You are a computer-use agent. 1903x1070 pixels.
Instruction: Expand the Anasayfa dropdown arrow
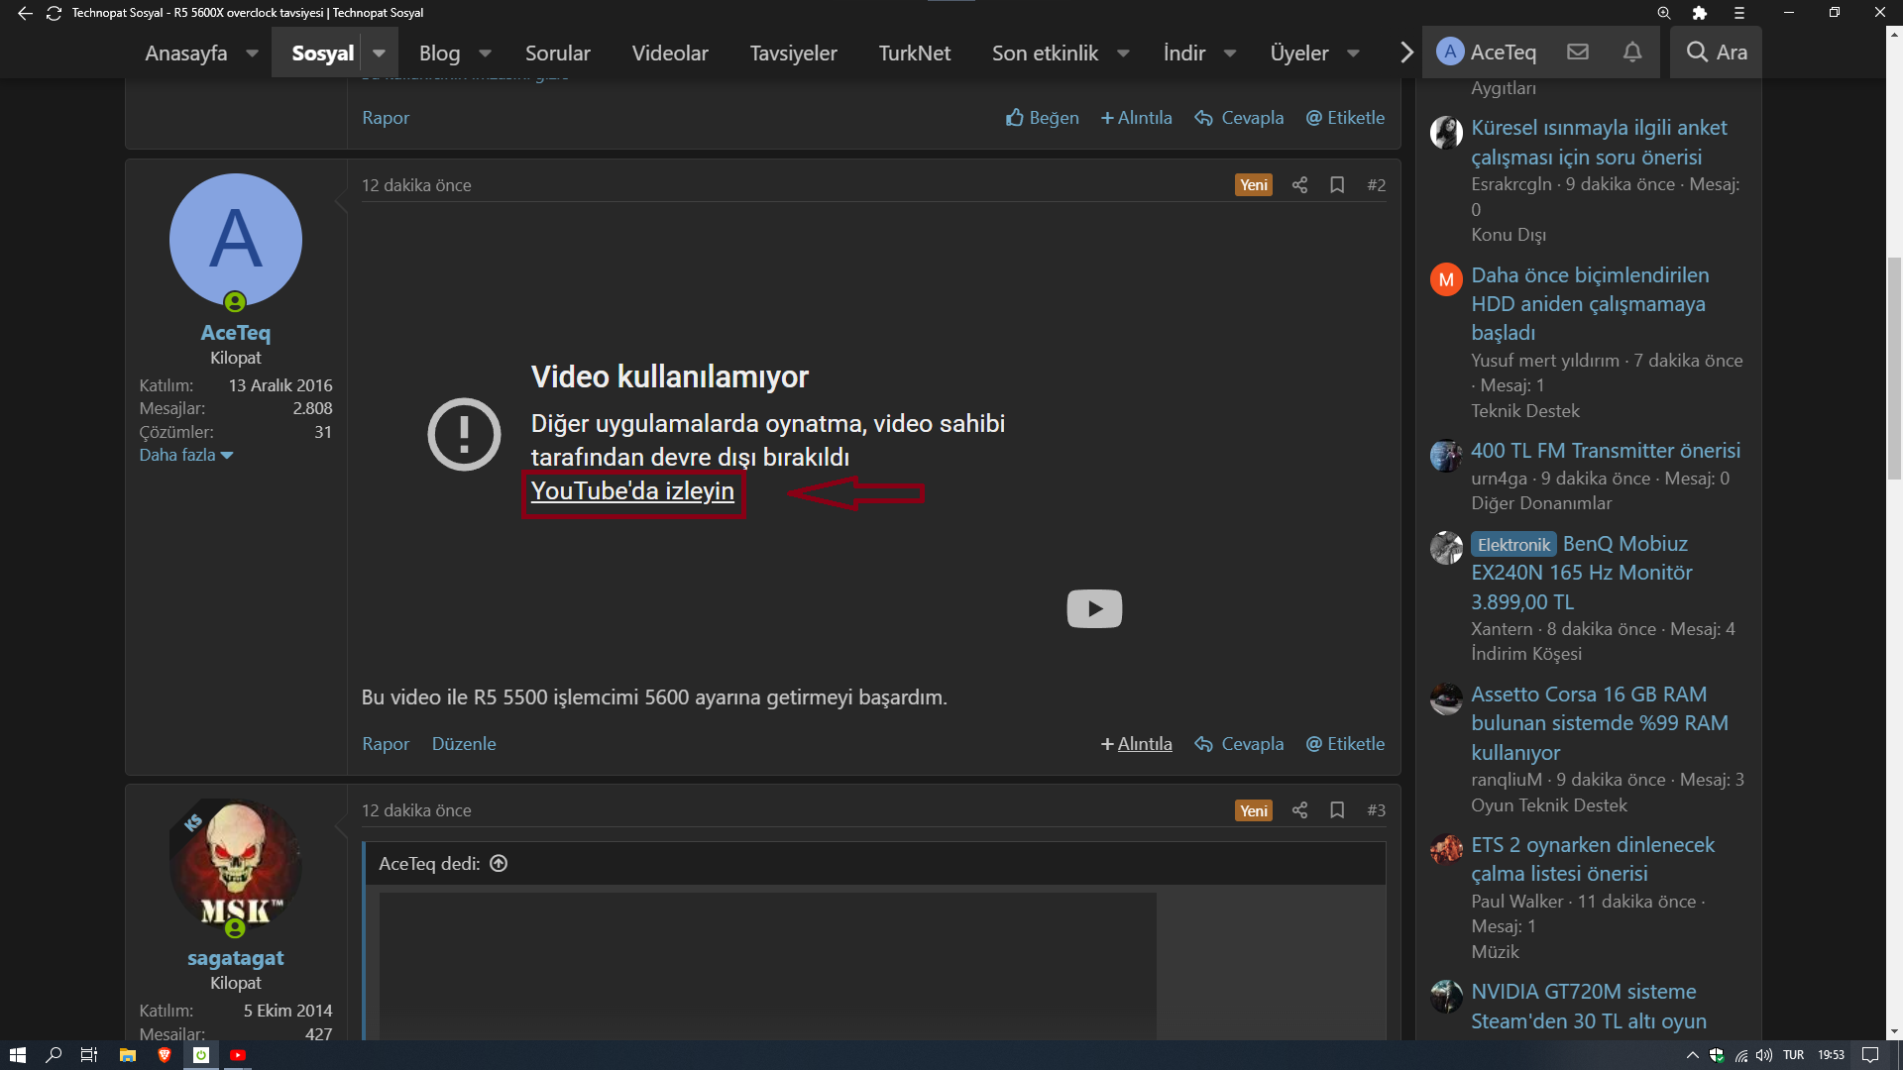coord(252,53)
